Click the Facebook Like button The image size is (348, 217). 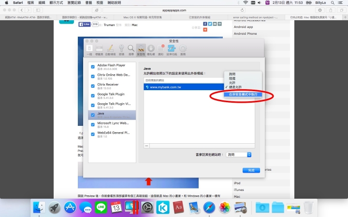pos(85,25)
